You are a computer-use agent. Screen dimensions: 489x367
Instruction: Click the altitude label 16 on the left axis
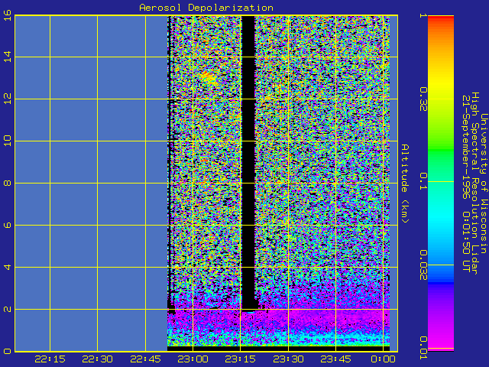8,15
